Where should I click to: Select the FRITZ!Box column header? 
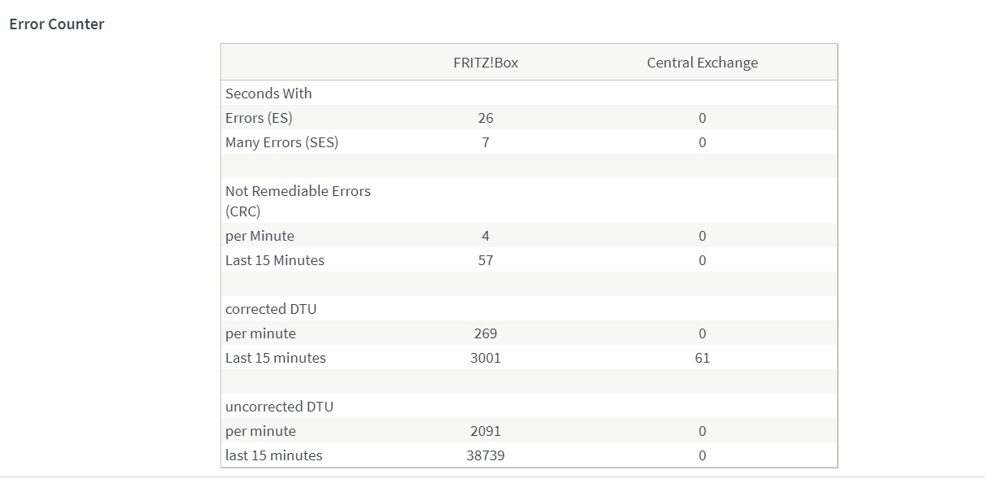click(486, 63)
